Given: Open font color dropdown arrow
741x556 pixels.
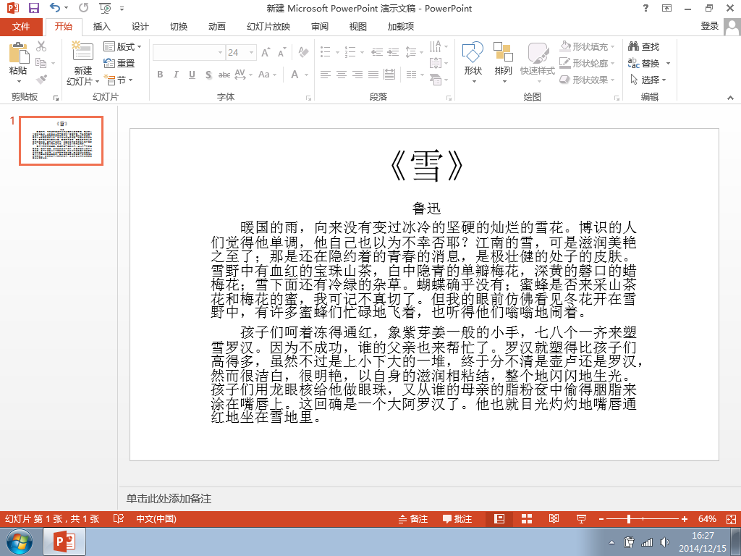Looking at the screenshot, I should [x=307, y=75].
